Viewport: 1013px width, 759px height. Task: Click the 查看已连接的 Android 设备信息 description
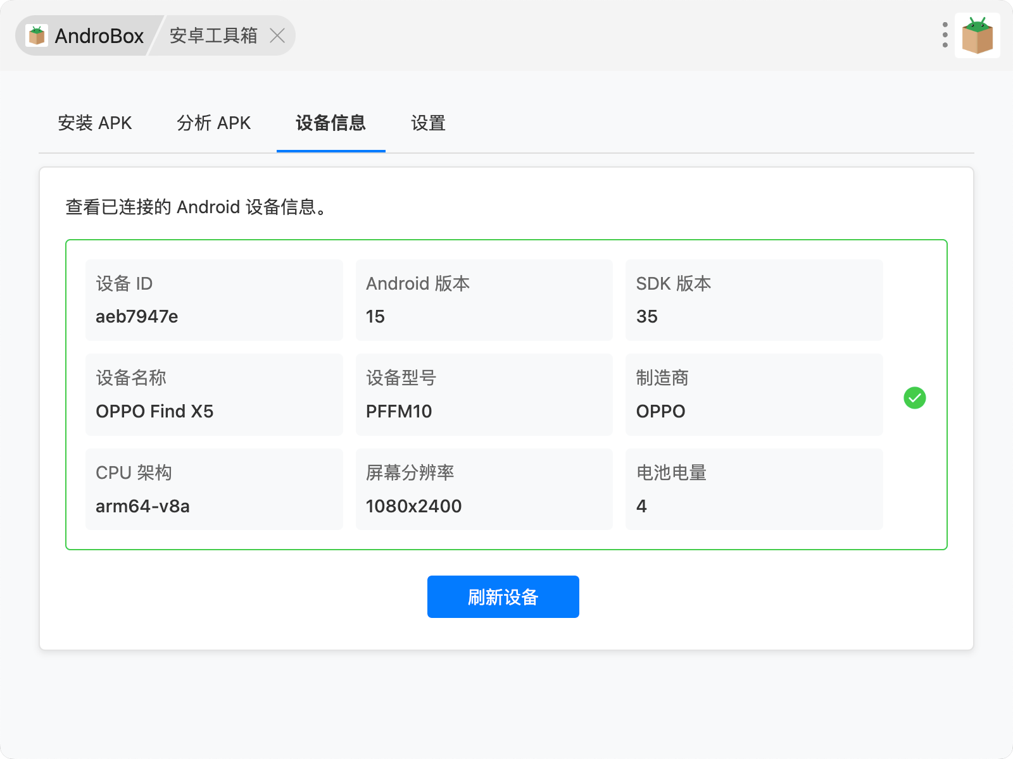click(x=198, y=207)
